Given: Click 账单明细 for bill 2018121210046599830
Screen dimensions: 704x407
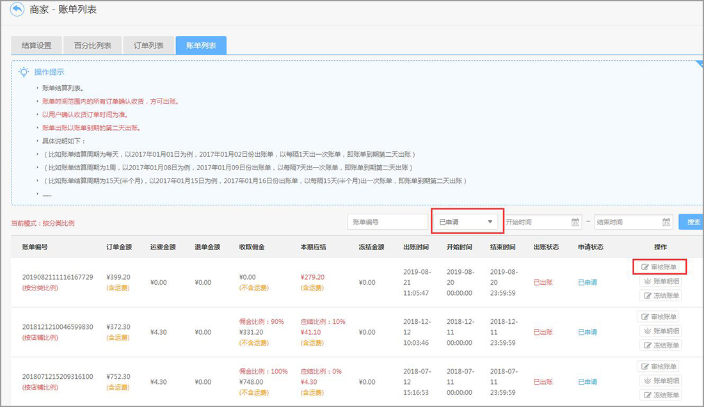Looking at the screenshot, I should [659, 331].
